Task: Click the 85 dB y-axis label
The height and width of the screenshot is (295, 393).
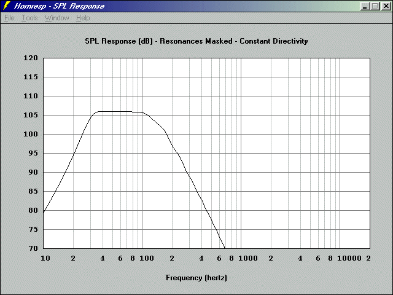Action: 33,191
